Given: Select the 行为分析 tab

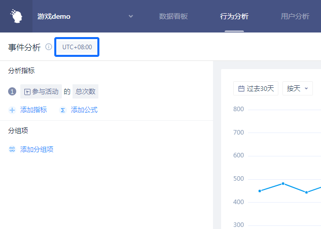Looking at the screenshot, I should (234, 16).
